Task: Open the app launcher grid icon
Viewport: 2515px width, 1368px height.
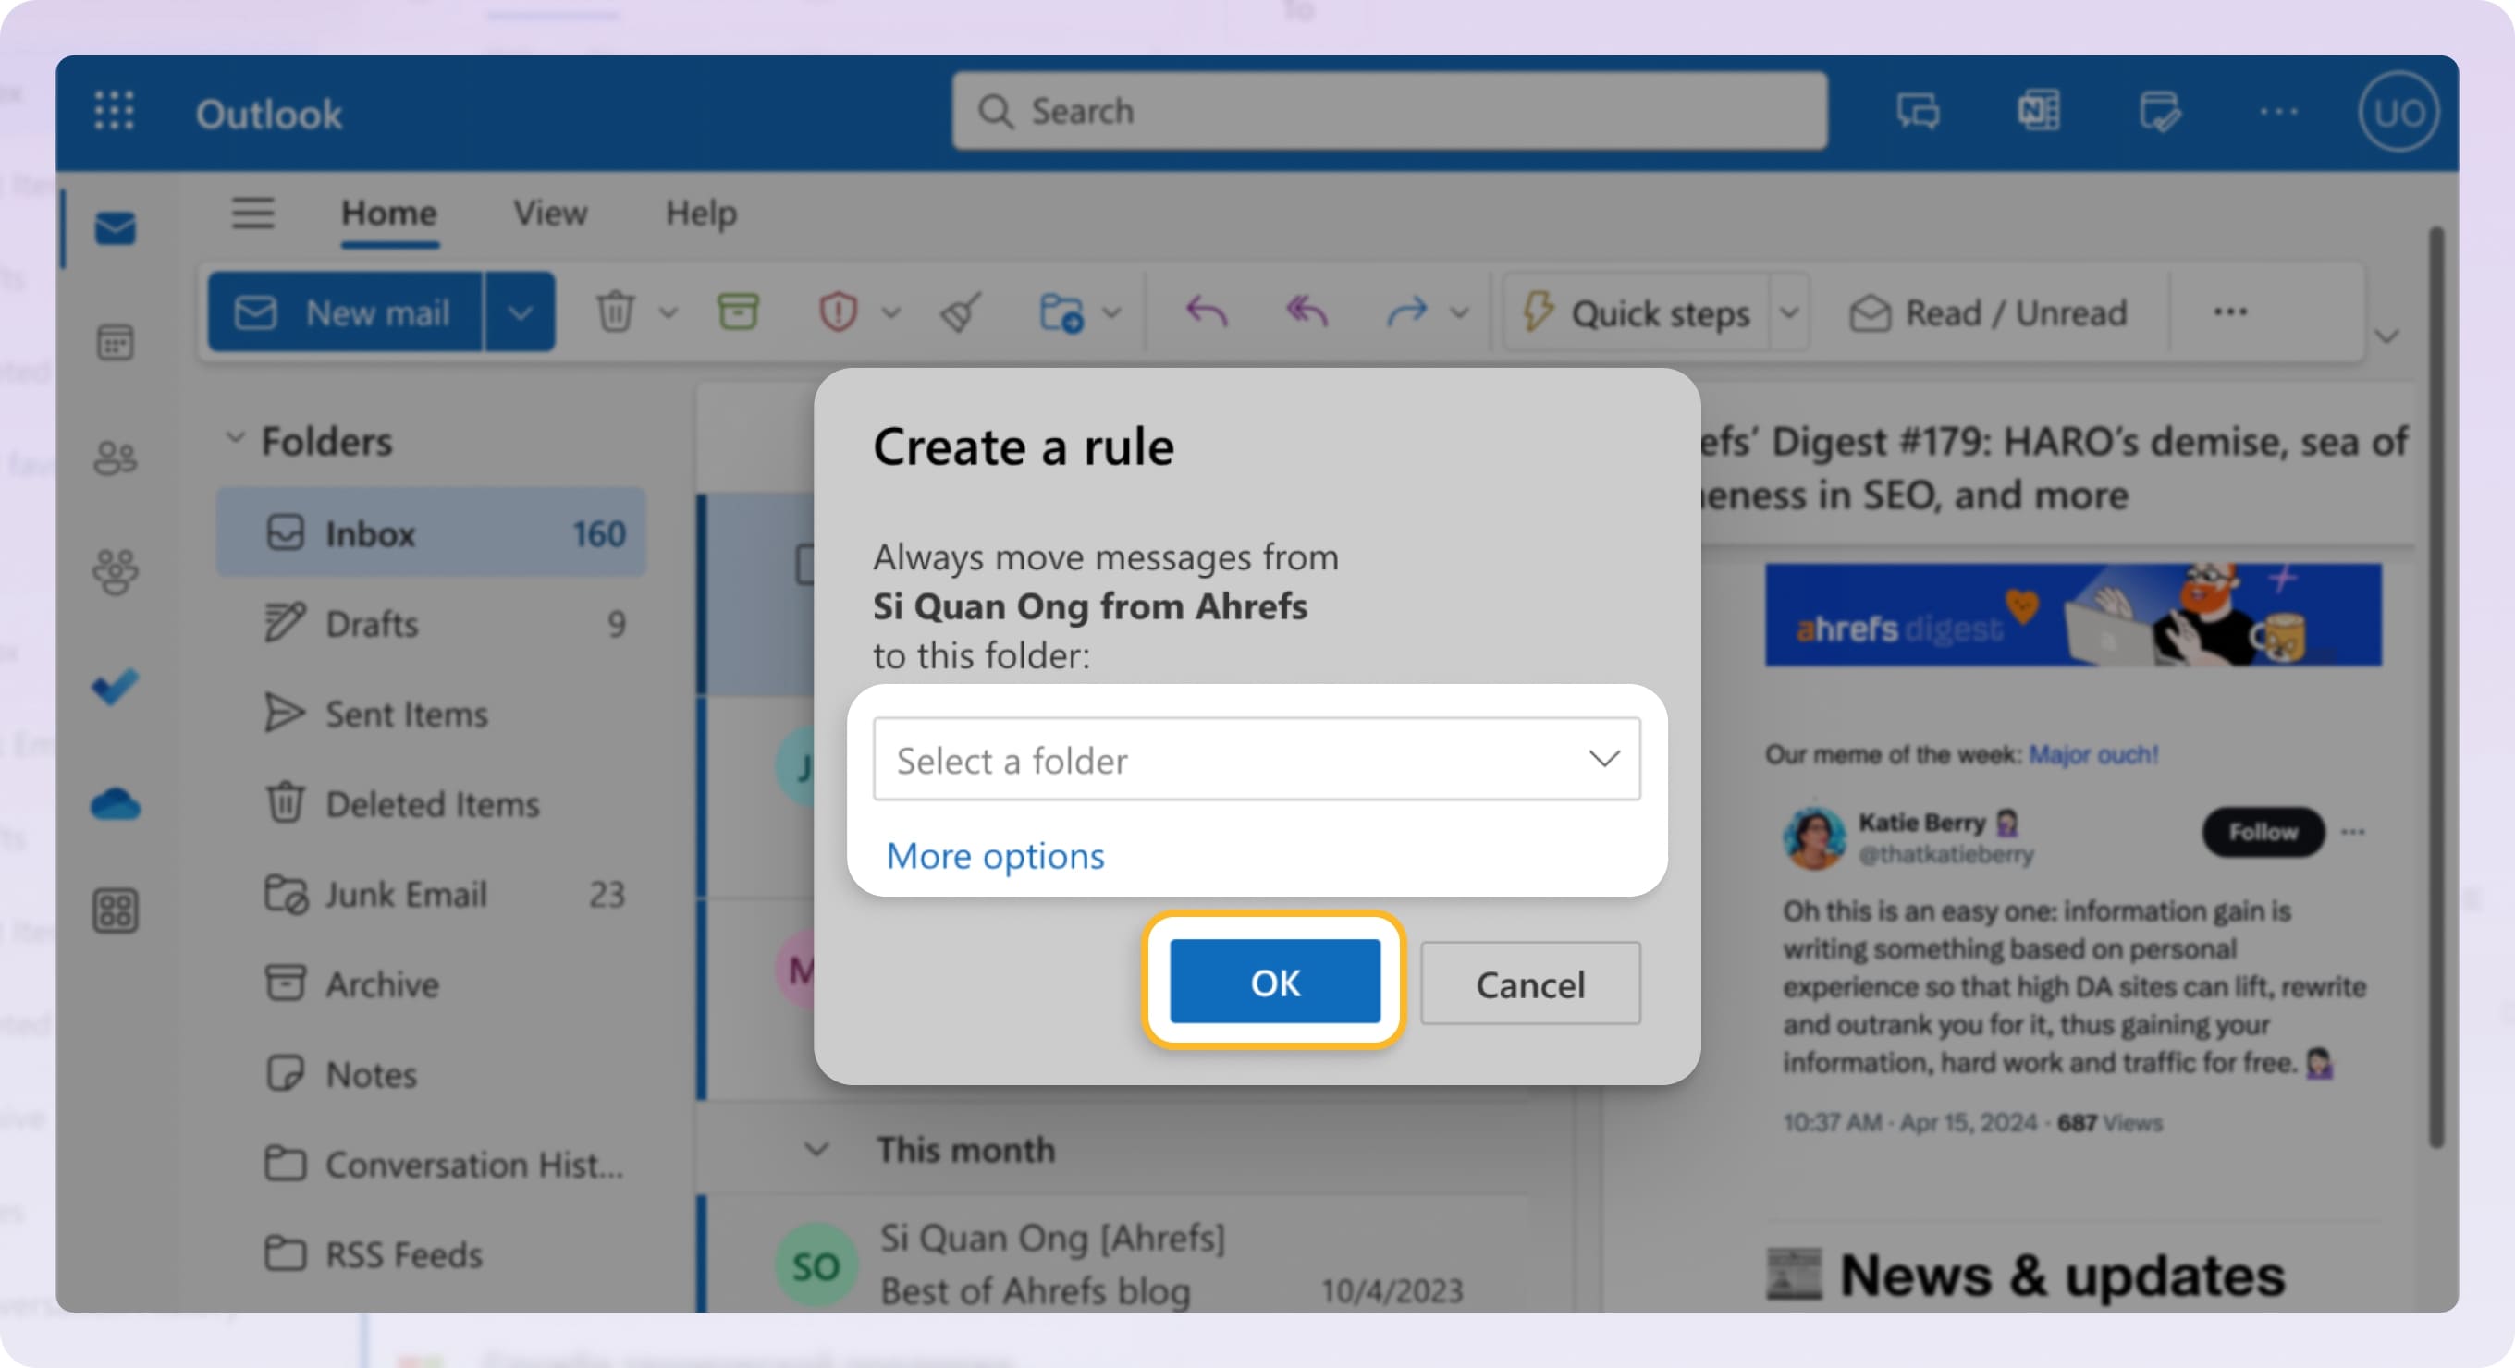Action: click(113, 111)
